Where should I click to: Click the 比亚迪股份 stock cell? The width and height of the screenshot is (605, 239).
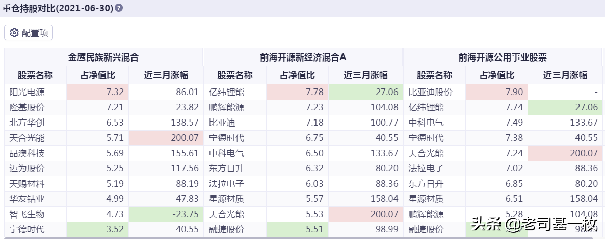tap(435, 93)
